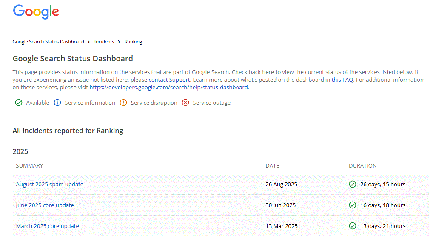Click the Service disruption legend label

click(154, 103)
